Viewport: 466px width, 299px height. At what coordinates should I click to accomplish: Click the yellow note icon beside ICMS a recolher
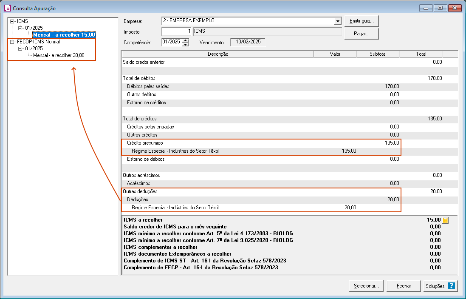click(x=445, y=220)
